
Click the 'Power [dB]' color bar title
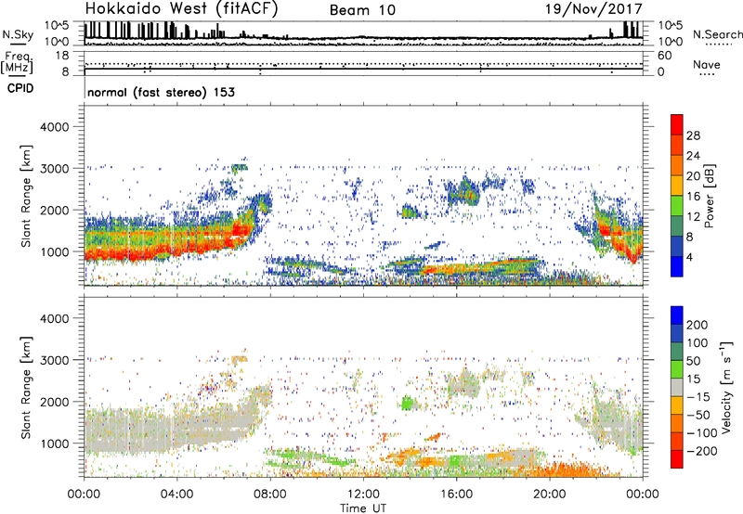710,196
